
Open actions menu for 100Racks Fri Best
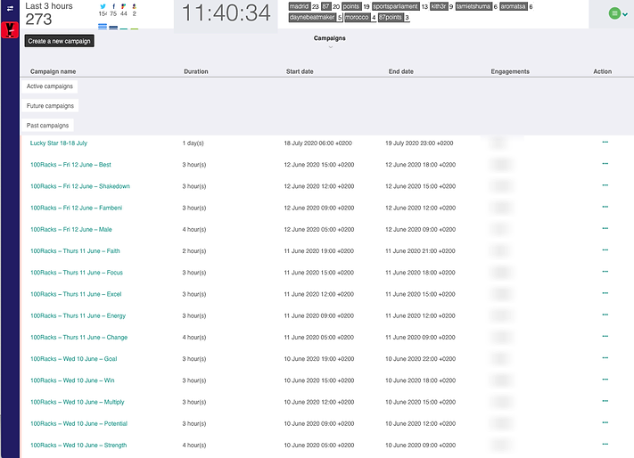(x=605, y=164)
